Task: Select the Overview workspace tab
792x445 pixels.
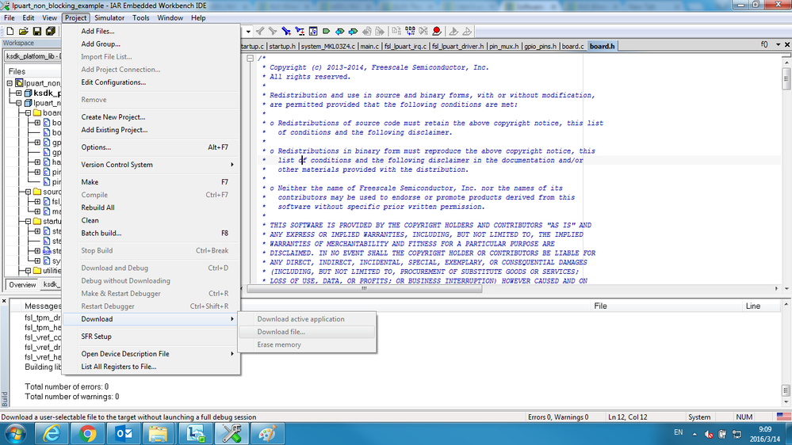Action: [x=22, y=284]
